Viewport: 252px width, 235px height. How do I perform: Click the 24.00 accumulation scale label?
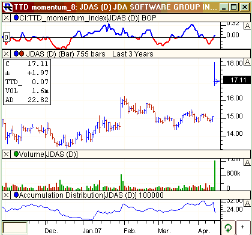(x=235, y=209)
